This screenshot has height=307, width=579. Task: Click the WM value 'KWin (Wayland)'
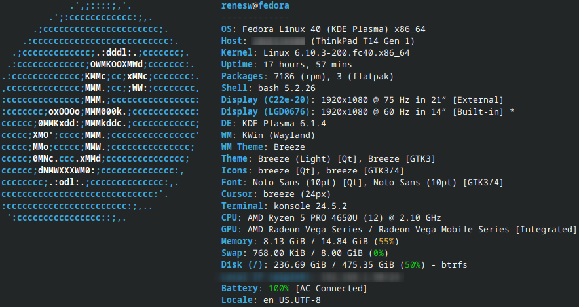(278, 135)
